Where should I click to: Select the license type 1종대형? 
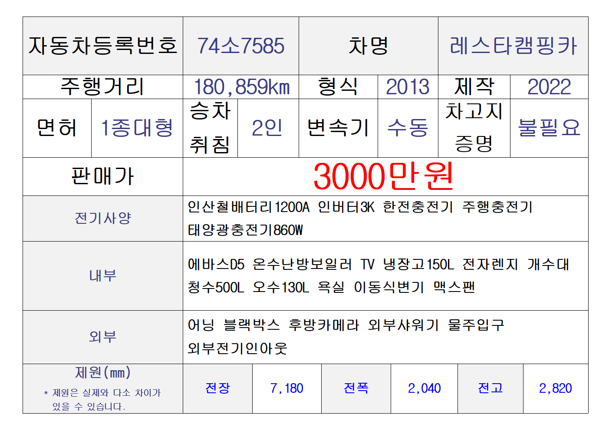coord(137,128)
